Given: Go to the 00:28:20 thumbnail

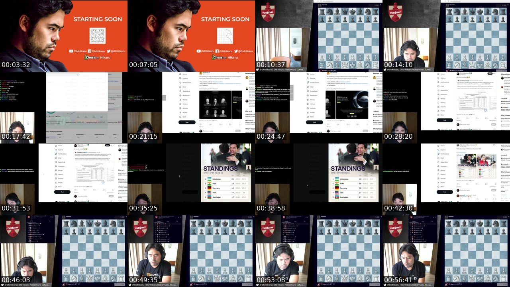Looking at the screenshot, I should click(x=446, y=108).
